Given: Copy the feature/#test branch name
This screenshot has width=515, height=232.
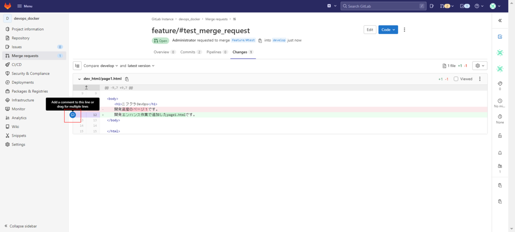Looking at the screenshot, I should click(260, 40).
